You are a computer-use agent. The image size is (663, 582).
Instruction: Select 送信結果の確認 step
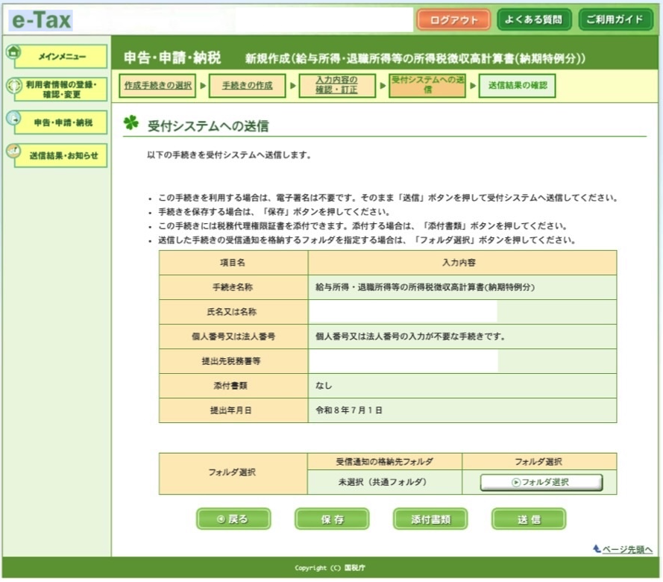pos(517,86)
